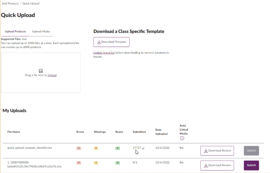Click the red errors badge for quick_upload_example_sheet(3).xlsx
Viewport: 270px width, 173px height.
click(78, 148)
